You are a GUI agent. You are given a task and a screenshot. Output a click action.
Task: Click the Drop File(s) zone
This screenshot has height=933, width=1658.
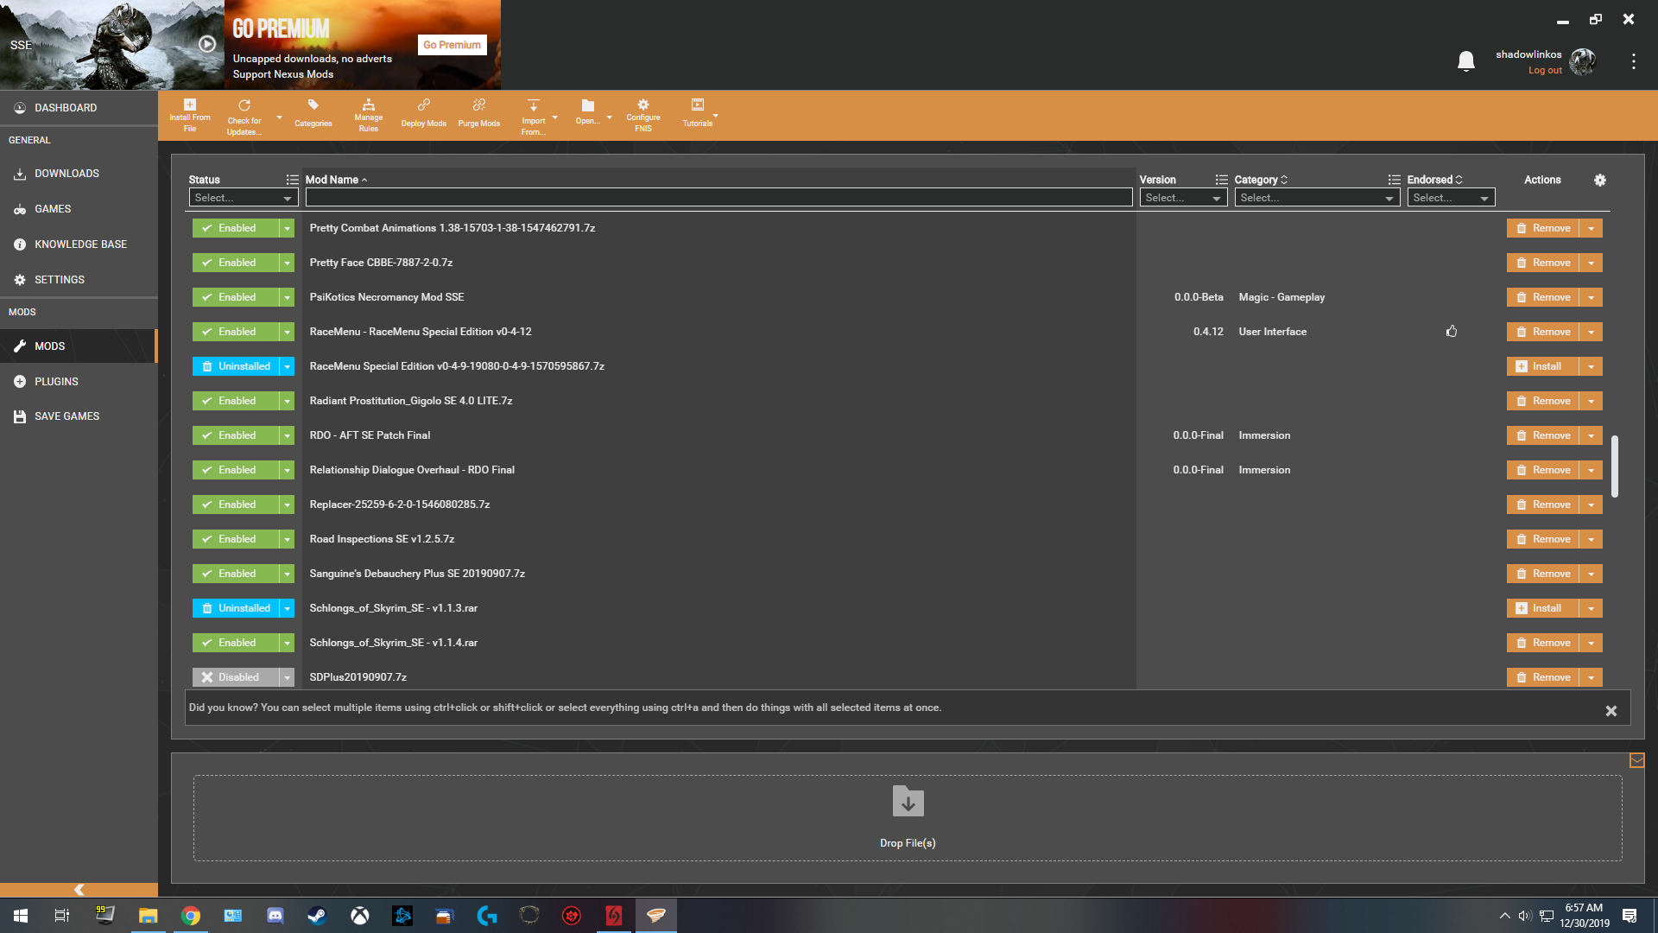tap(908, 817)
